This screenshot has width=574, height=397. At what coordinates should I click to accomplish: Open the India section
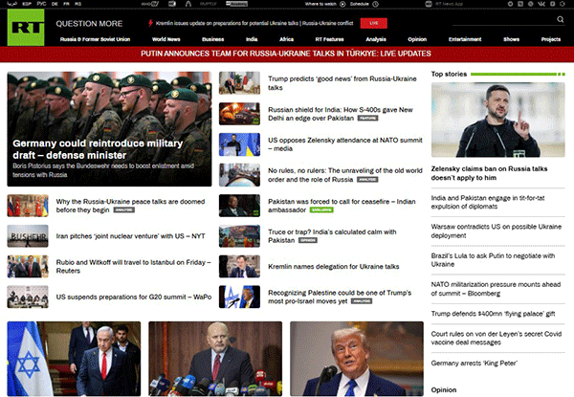coord(252,39)
